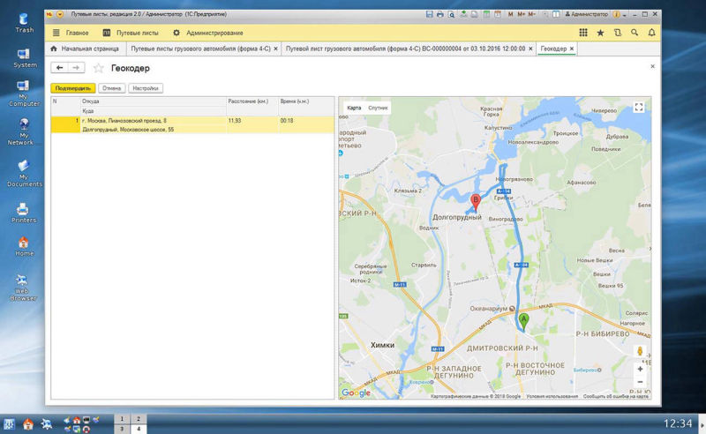The width and height of the screenshot is (706, 434).
Task: Open favorites star in top panel
Action: tap(601, 33)
